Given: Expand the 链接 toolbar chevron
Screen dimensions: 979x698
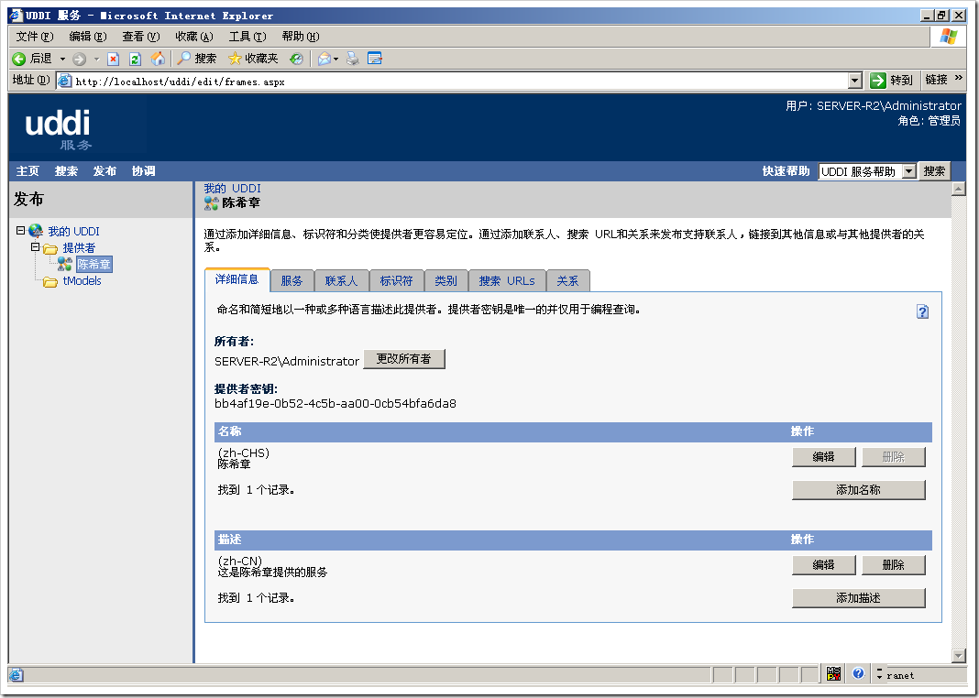Looking at the screenshot, I should (959, 78).
